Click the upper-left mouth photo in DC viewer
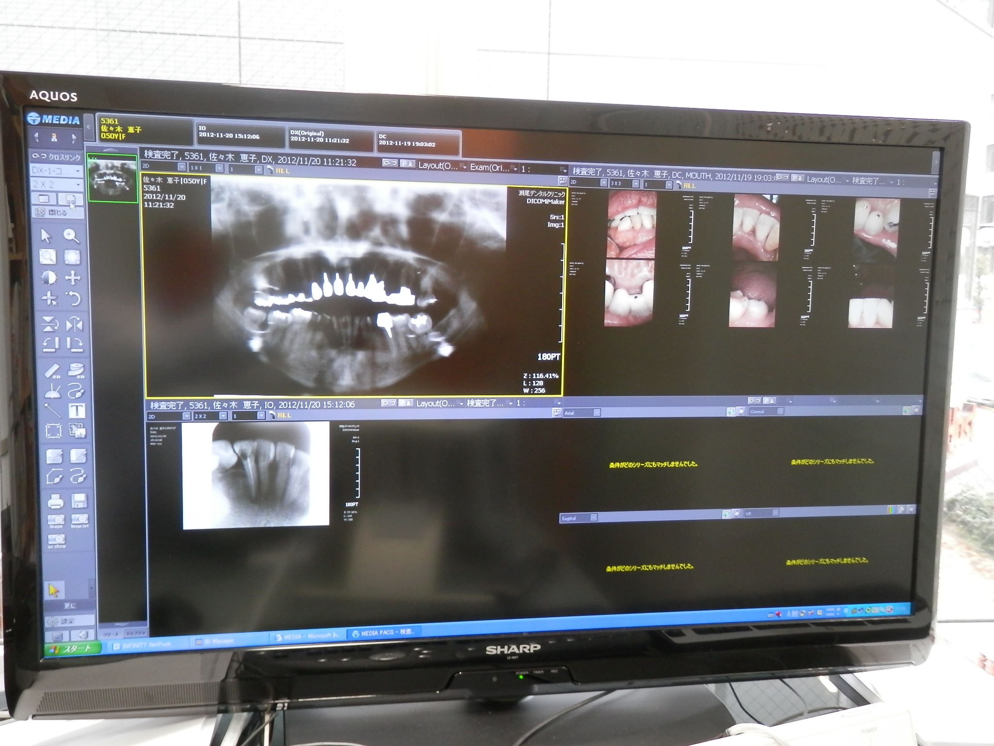This screenshot has width=994, height=746. (x=631, y=223)
